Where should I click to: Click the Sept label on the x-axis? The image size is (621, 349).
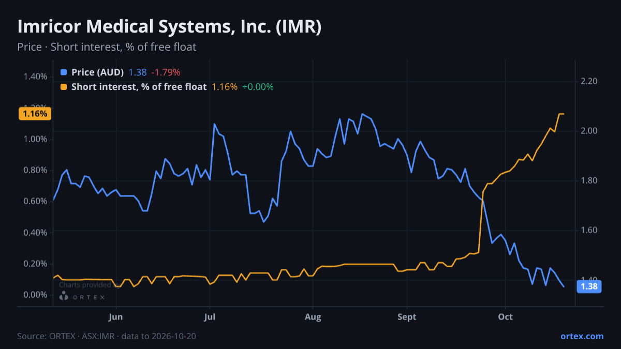click(407, 316)
